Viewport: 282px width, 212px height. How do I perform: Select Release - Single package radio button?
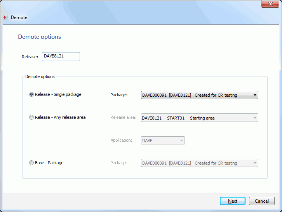click(x=31, y=94)
